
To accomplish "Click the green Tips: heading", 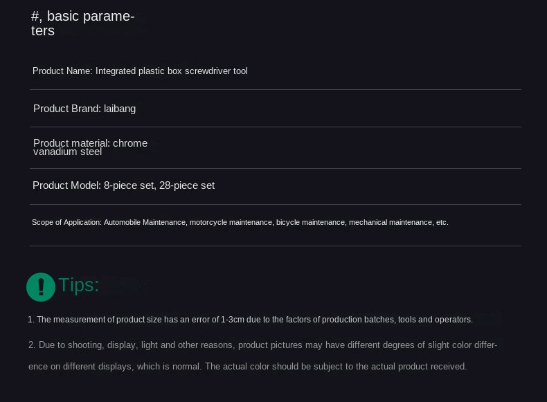I will [79, 285].
